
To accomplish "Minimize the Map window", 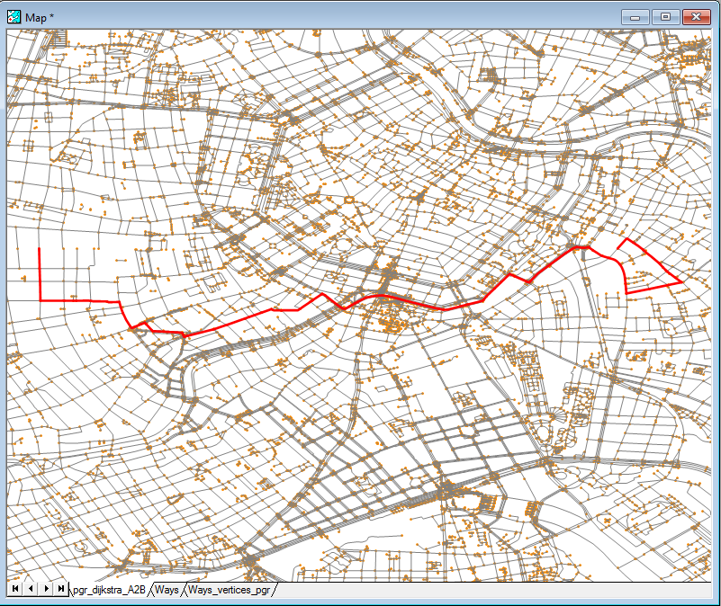I will coord(635,17).
